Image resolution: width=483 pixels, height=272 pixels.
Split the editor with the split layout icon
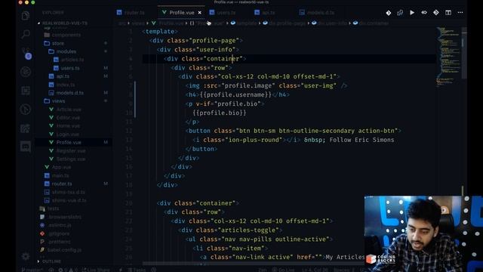point(448,13)
